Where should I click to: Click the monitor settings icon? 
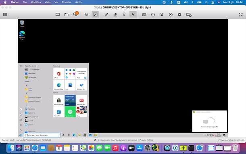pos(189,15)
